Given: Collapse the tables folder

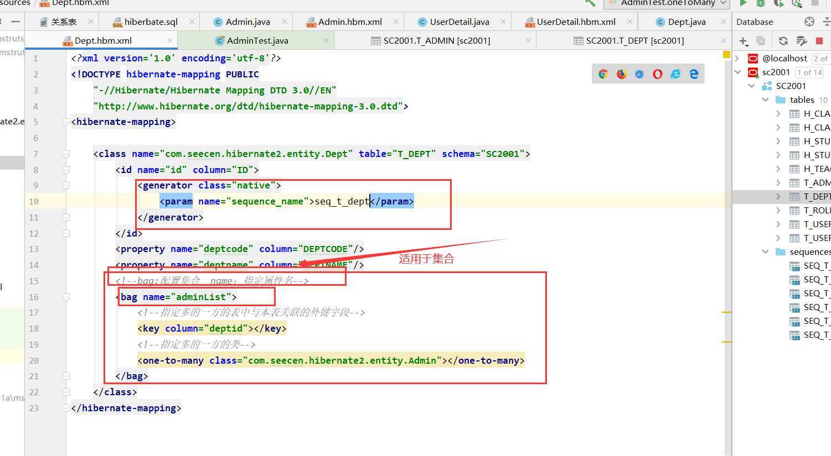Looking at the screenshot, I should (x=765, y=99).
